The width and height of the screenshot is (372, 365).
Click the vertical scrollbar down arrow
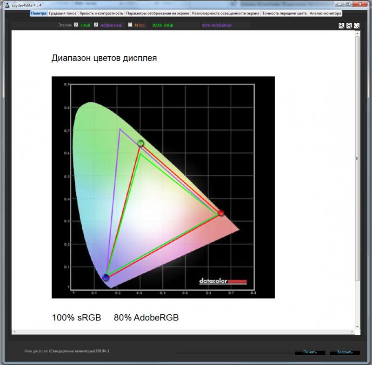point(357,326)
